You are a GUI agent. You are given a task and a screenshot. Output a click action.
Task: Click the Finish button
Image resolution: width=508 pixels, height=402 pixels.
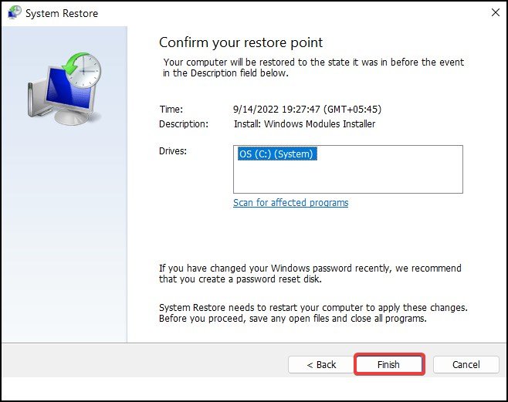(x=389, y=364)
